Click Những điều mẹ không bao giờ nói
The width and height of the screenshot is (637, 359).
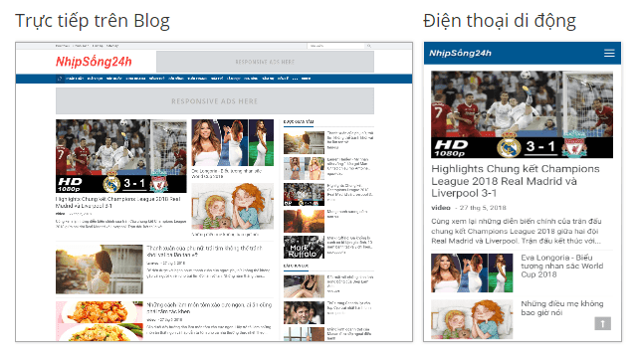561,308
